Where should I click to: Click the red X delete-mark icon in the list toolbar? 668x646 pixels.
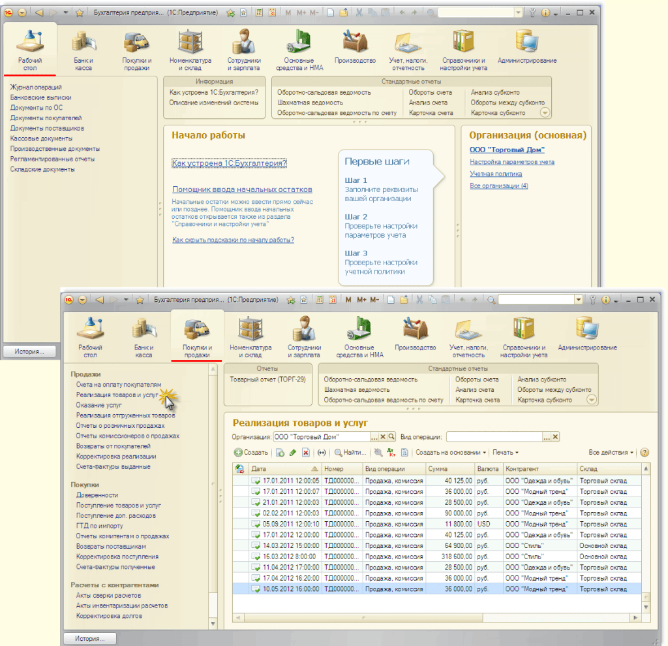point(306,453)
